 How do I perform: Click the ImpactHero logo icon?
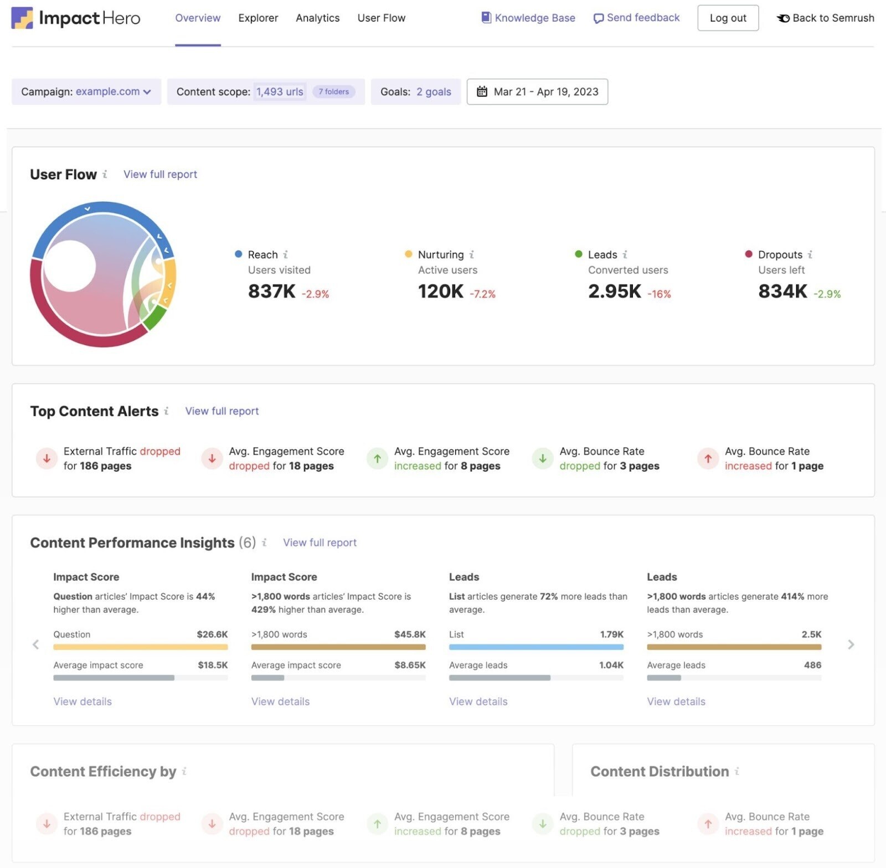pos(22,18)
